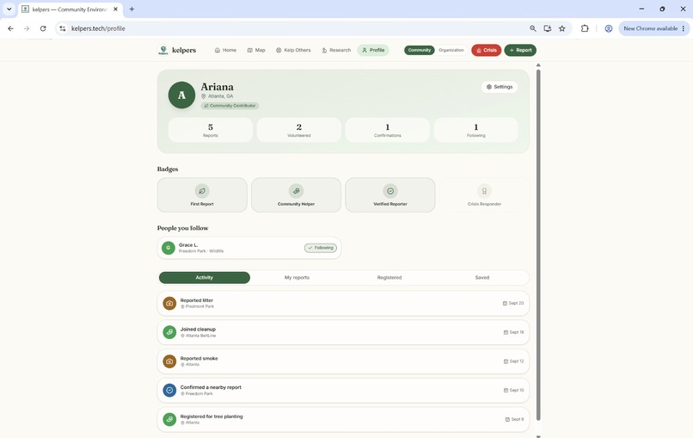Viewport: 693px width, 438px height.
Task: Switch to Organization mode
Action: coord(451,50)
